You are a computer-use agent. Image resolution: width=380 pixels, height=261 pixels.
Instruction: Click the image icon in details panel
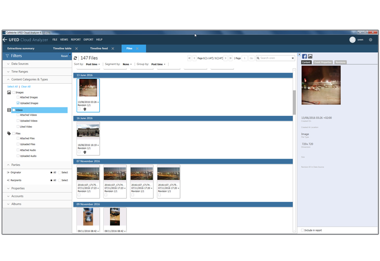click(310, 57)
